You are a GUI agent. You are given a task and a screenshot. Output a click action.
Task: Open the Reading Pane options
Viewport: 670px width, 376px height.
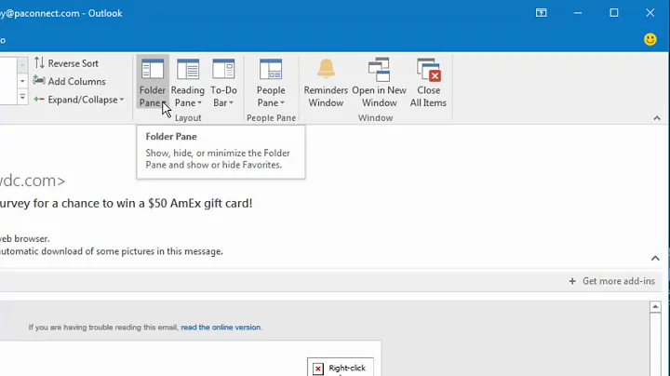click(188, 83)
